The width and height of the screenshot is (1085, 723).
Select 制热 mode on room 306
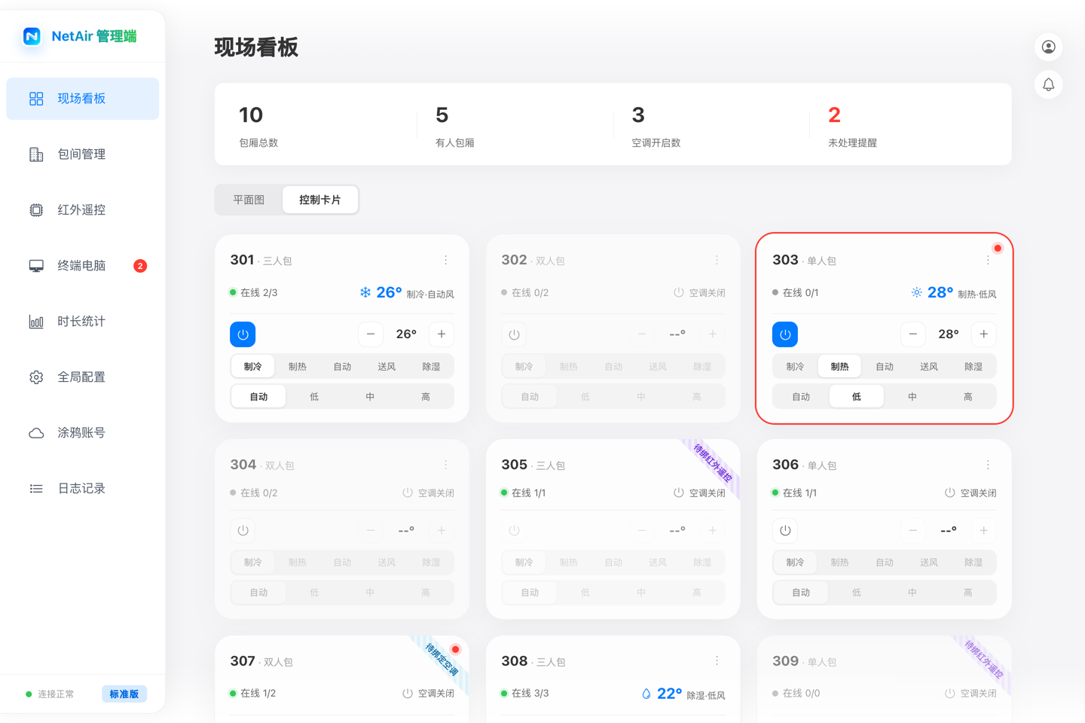[839, 563]
